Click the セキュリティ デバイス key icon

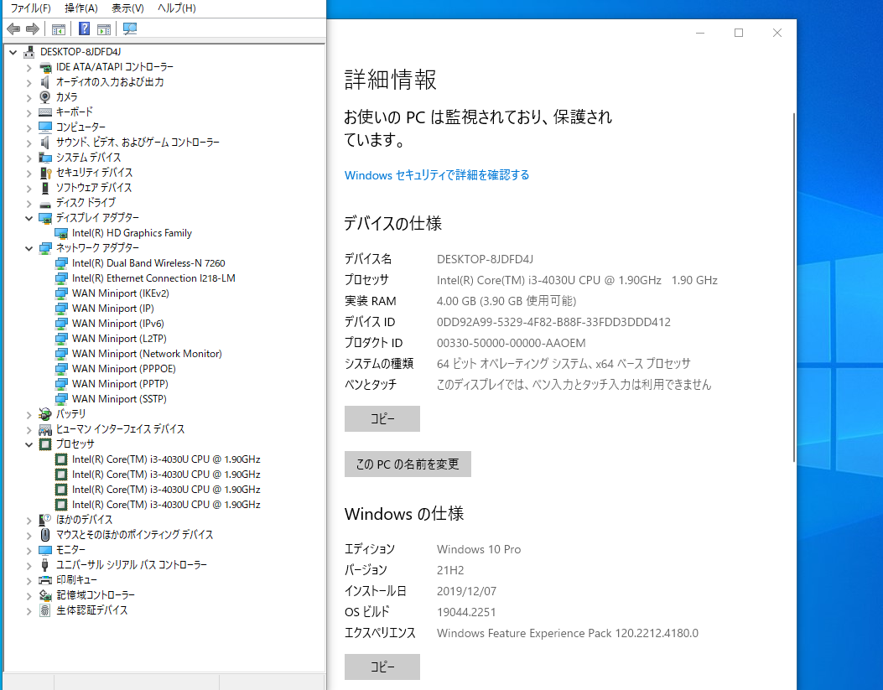pos(45,173)
